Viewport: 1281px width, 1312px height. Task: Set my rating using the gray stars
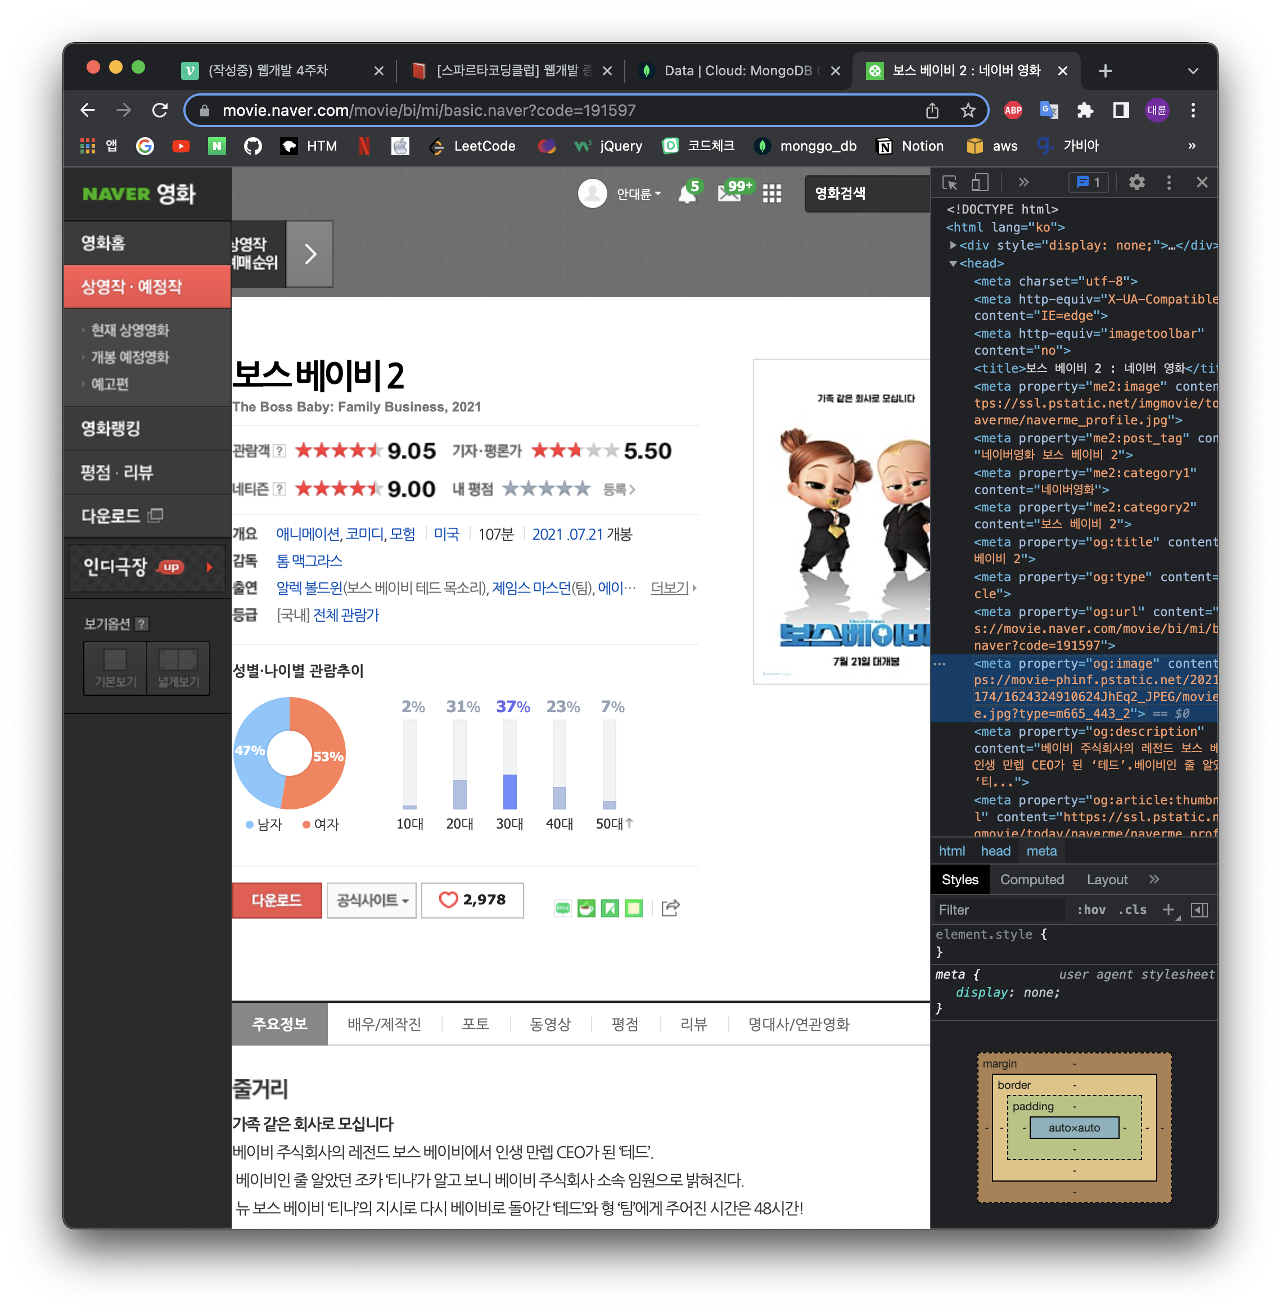click(x=545, y=489)
